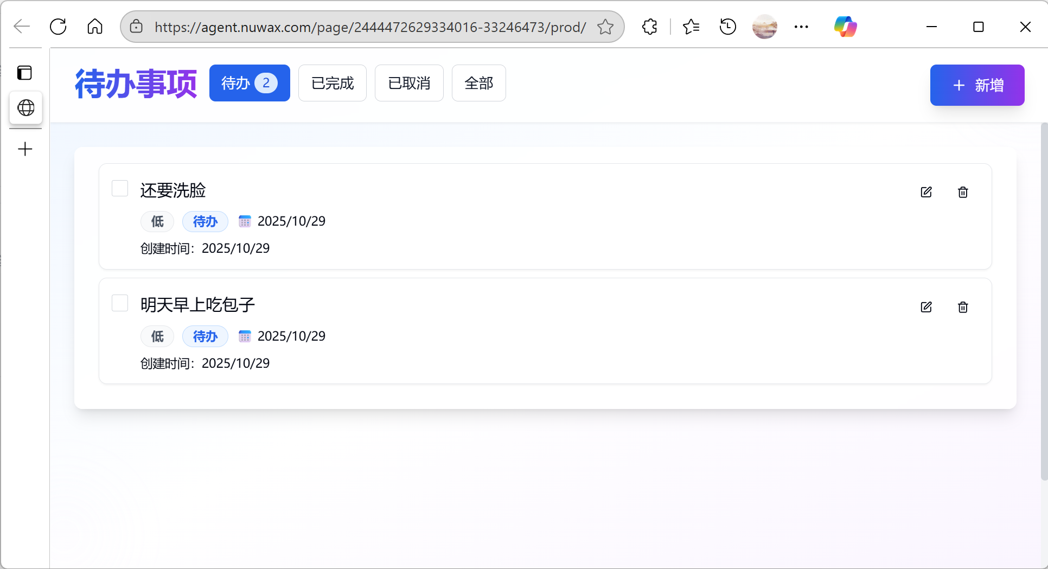Show 全部 tasks
Viewport: 1048px width, 569px height.
click(478, 83)
